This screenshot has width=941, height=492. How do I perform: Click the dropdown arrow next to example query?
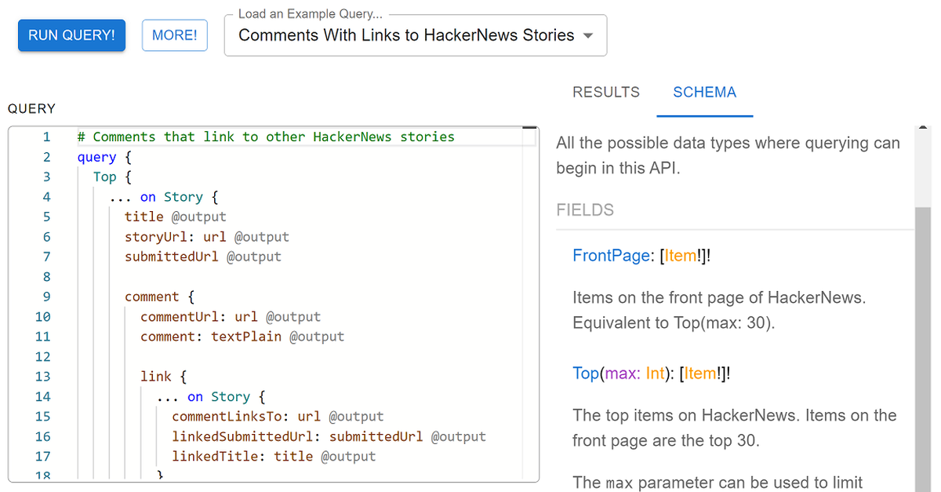pos(588,35)
